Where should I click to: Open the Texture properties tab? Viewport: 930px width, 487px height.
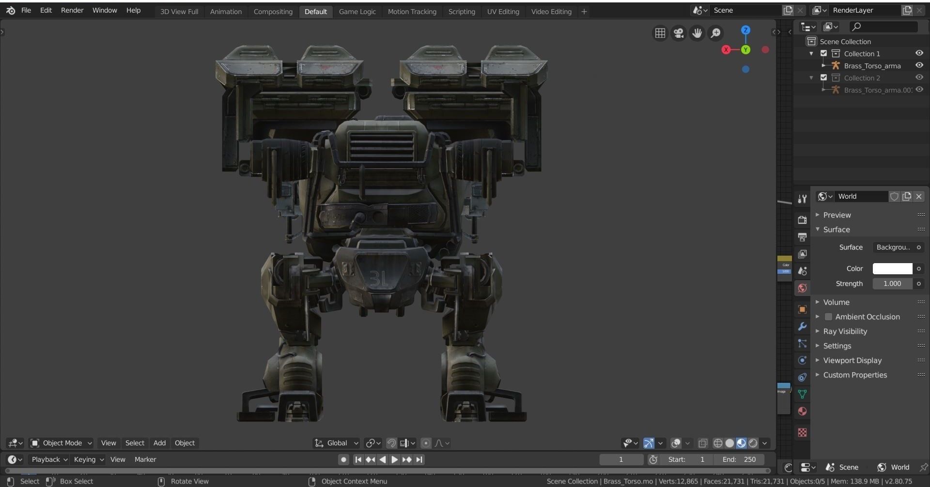pos(802,432)
